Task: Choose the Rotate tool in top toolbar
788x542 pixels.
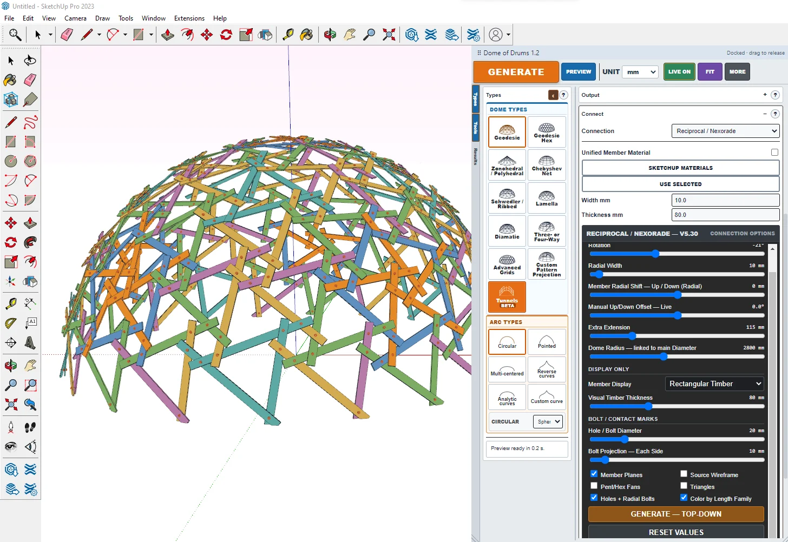Action: pyautogui.click(x=226, y=35)
